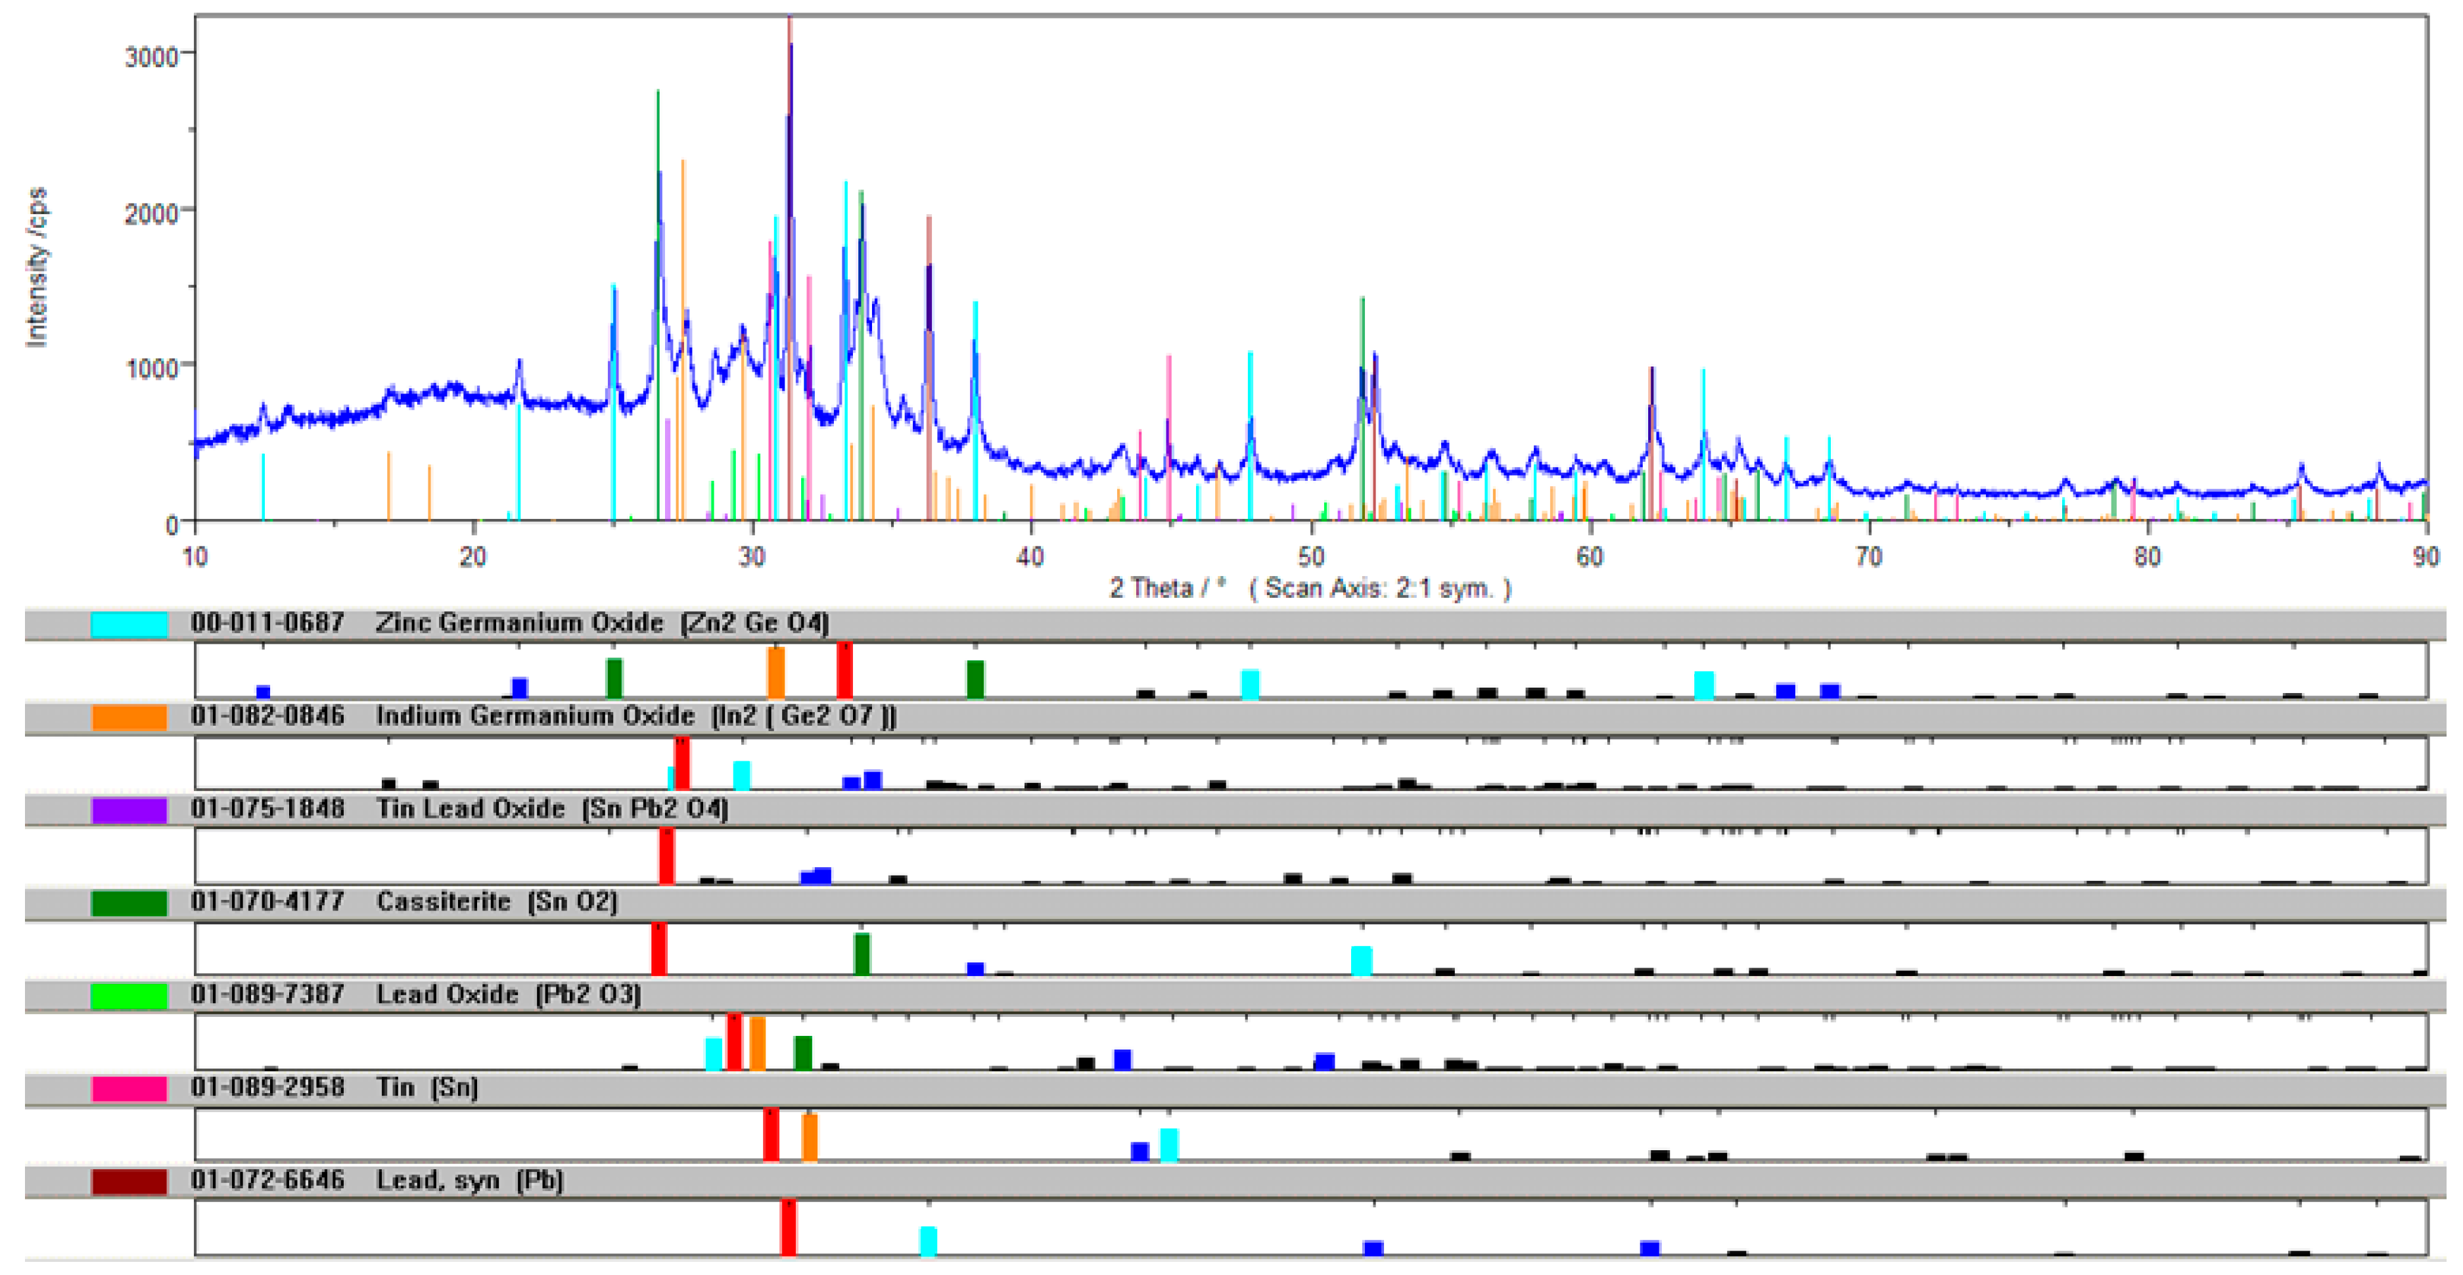2463x1275 pixels.
Task: Click the cyan Zinc Germanium Oxide swatch
Action: (129, 624)
